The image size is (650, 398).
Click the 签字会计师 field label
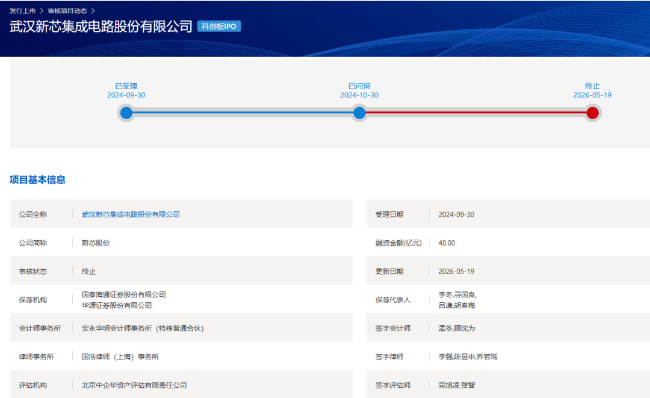coord(393,328)
